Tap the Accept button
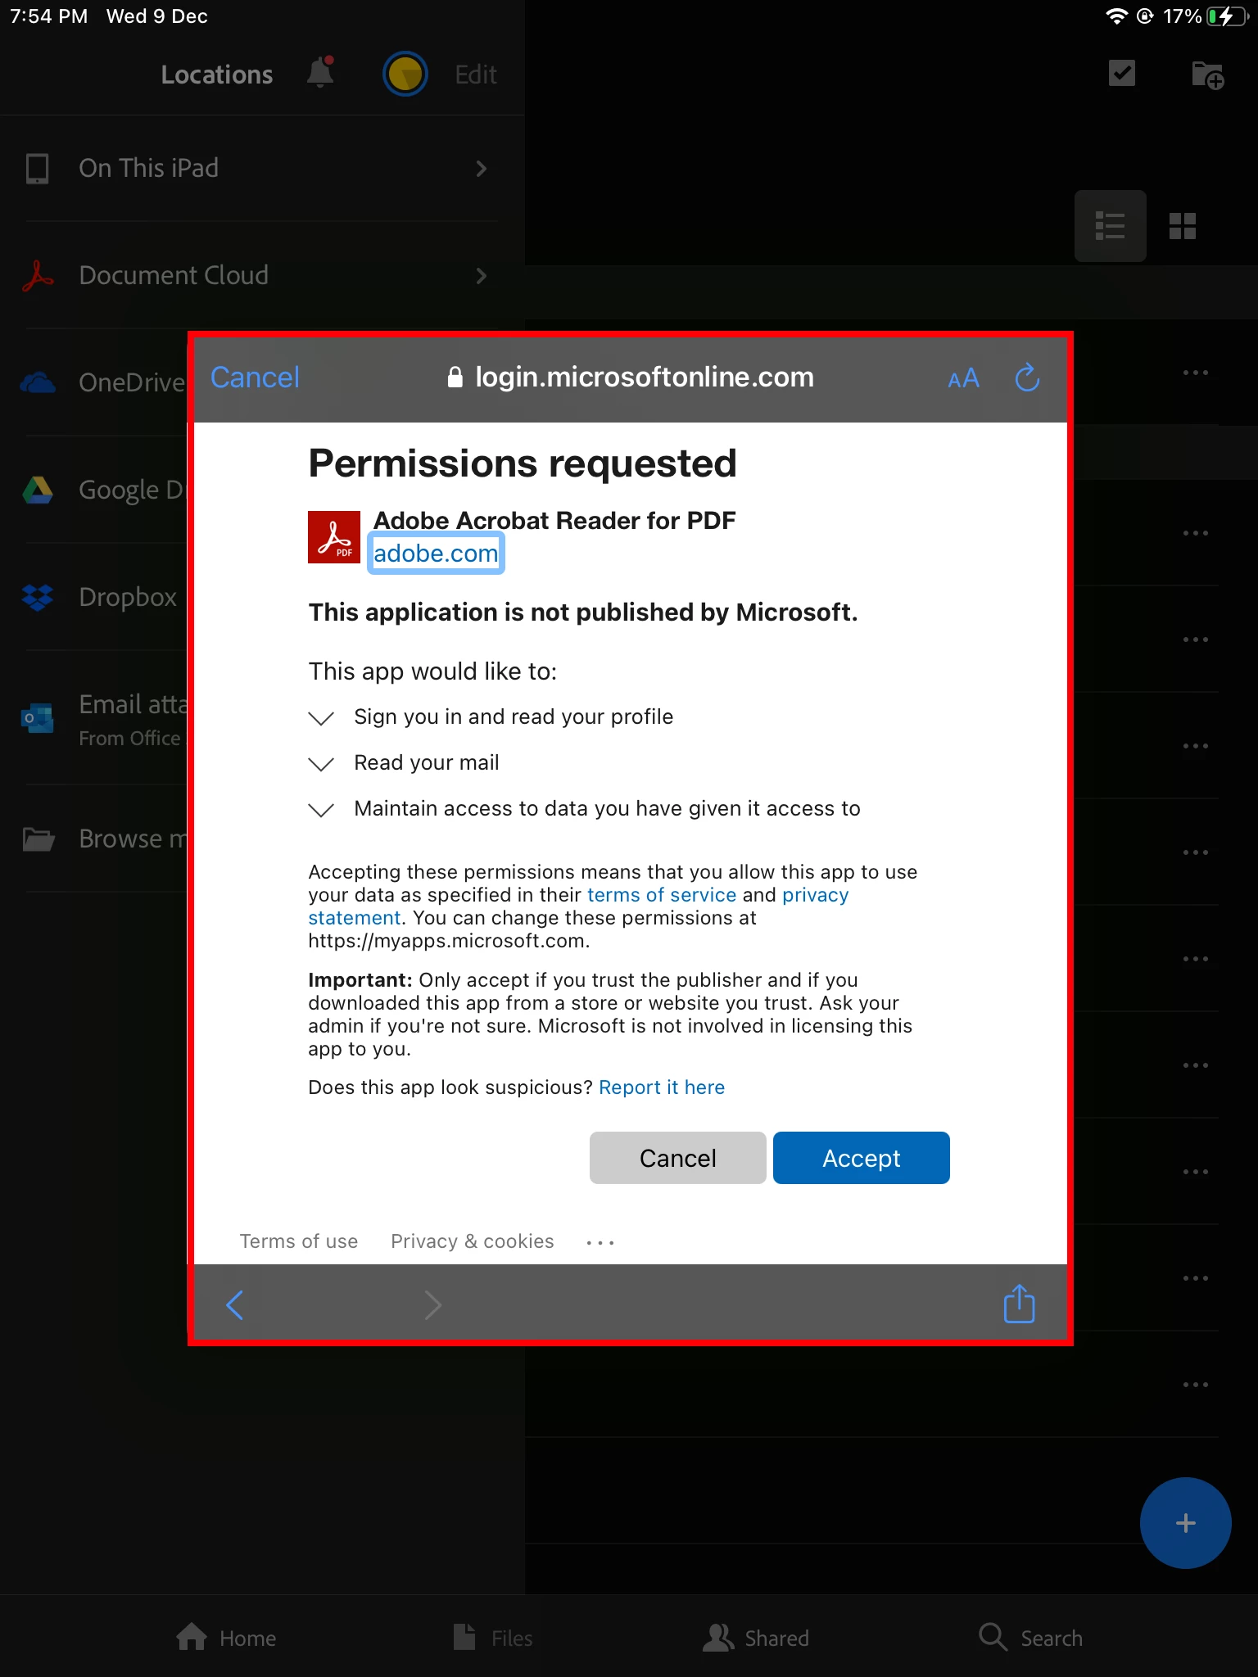The width and height of the screenshot is (1258, 1677). click(861, 1158)
